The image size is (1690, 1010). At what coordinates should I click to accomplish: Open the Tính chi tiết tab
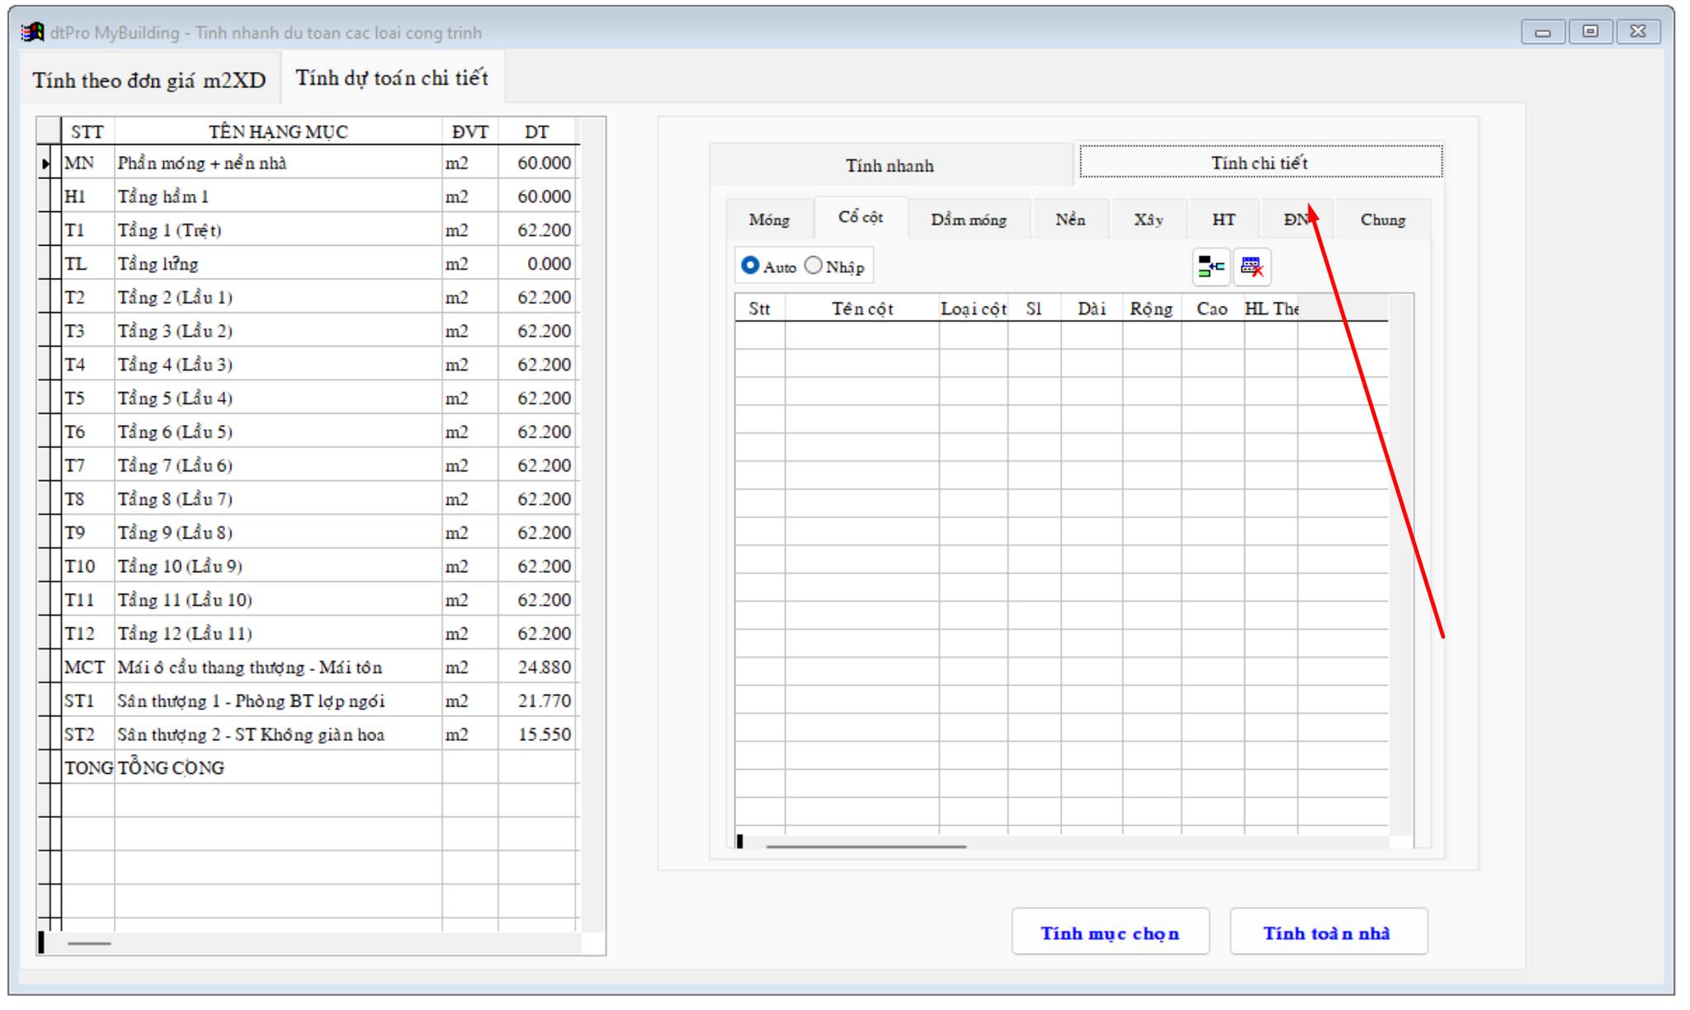(x=1259, y=163)
